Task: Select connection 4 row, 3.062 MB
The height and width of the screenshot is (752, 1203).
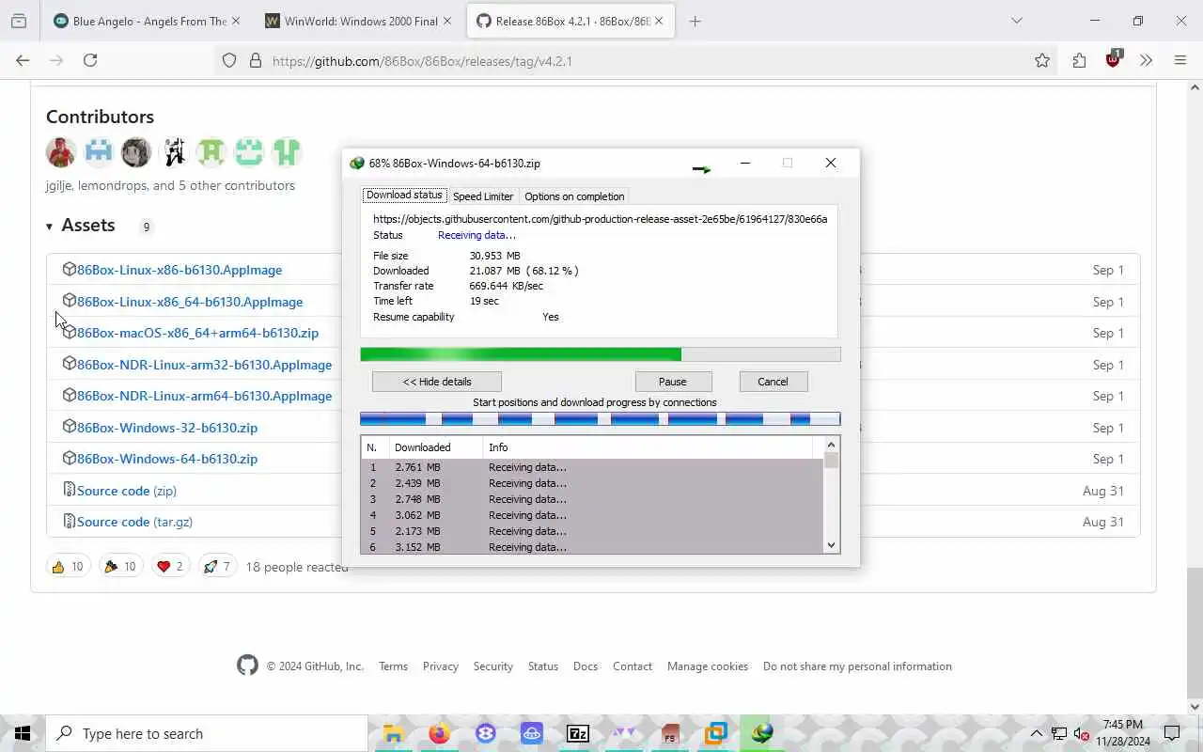Action: coord(592,515)
